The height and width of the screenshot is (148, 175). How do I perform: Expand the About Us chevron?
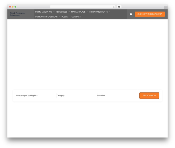(54, 12)
